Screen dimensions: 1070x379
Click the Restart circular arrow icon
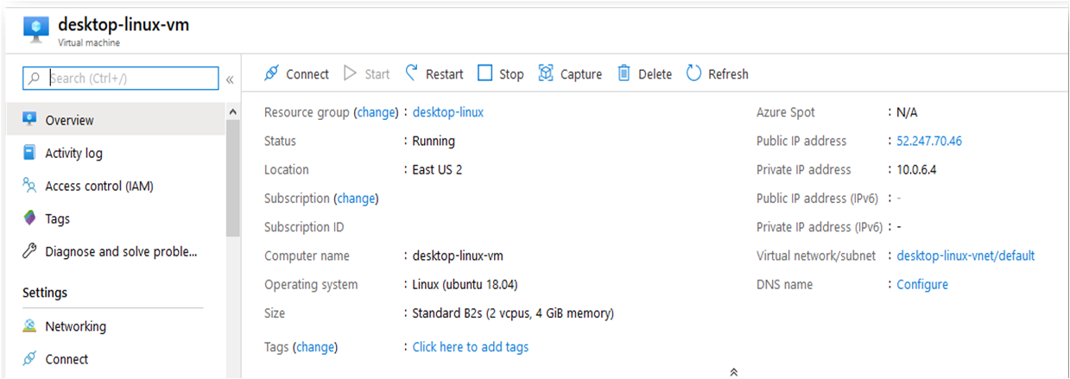coord(412,73)
